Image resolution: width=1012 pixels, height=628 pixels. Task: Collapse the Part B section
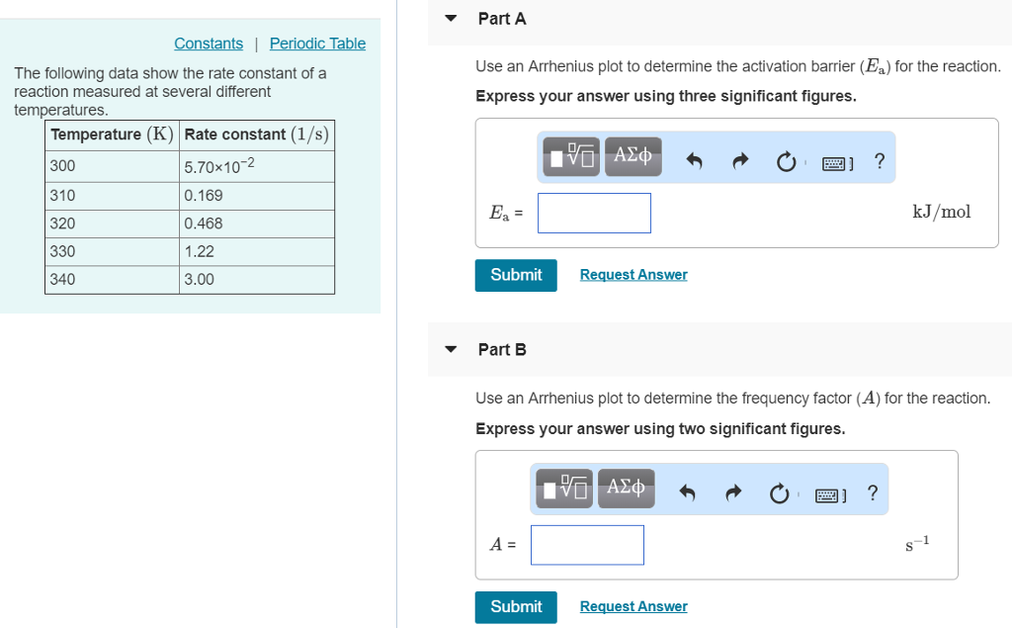(450, 349)
